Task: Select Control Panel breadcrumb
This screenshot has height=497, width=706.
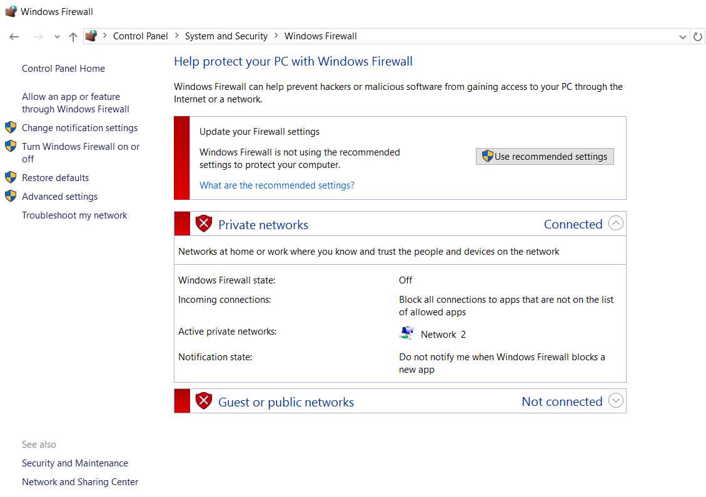Action: click(140, 36)
